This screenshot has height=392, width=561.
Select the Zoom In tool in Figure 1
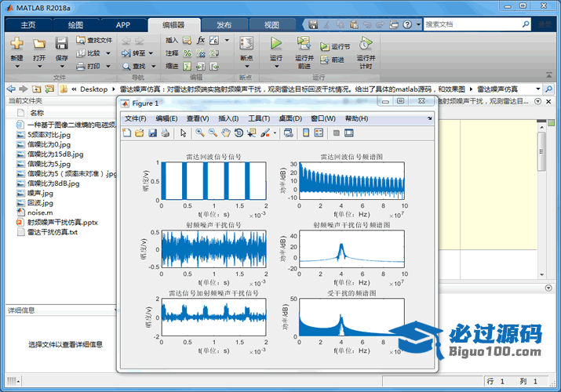click(x=200, y=133)
